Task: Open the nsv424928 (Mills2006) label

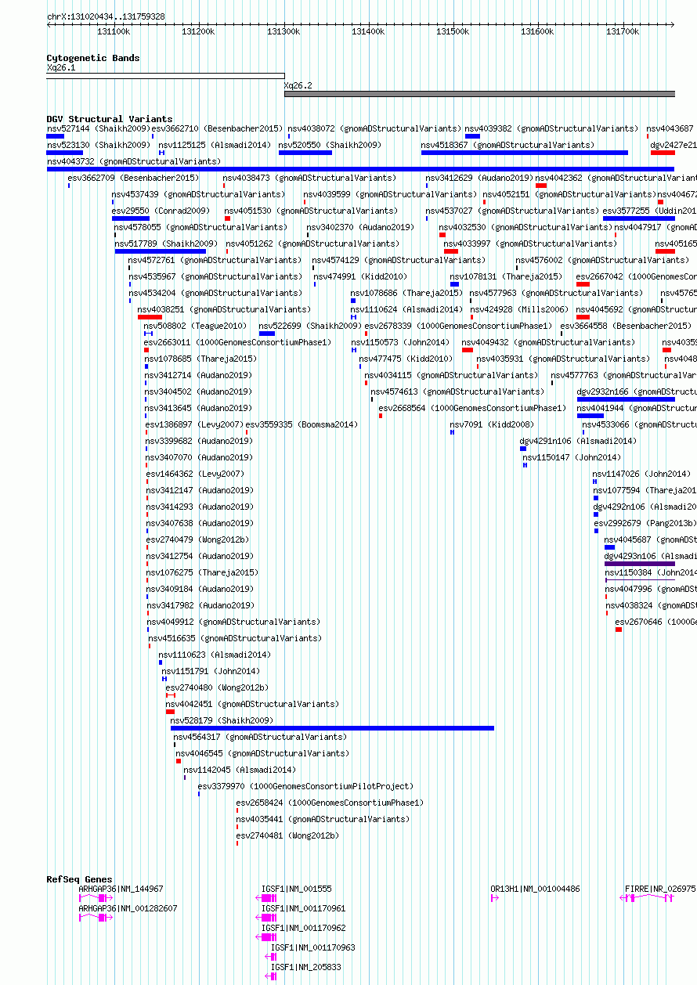Action: point(518,309)
